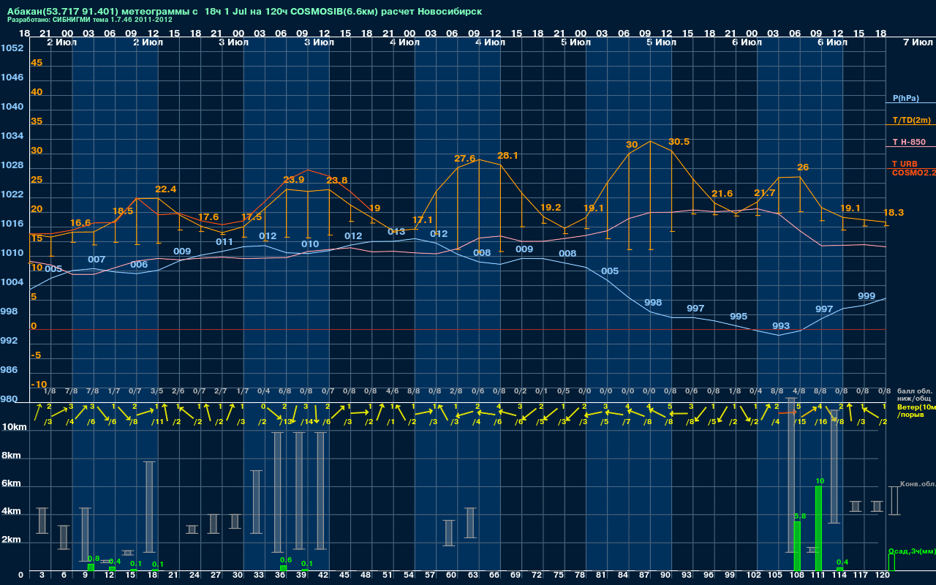The height and width of the screenshot is (585, 936).
Task: Click the 995 pressure label
Action: [739, 317]
